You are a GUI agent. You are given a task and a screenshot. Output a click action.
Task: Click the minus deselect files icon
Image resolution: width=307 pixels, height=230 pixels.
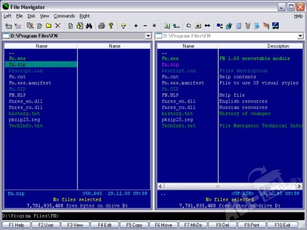pos(145,26)
